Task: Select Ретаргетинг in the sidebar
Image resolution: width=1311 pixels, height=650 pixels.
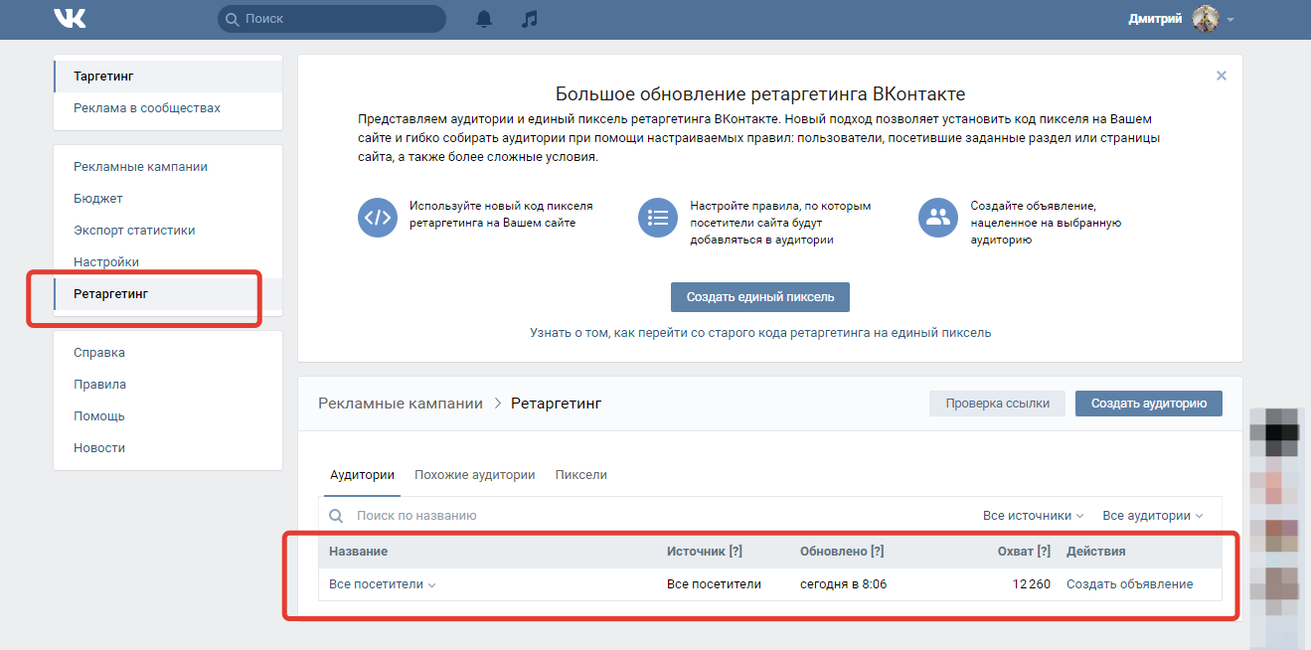Action: tap(168, 294)
